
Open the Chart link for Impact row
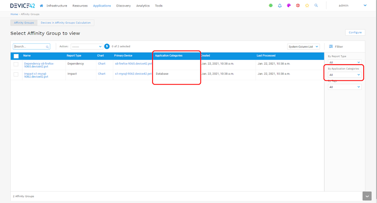point(102,74)
